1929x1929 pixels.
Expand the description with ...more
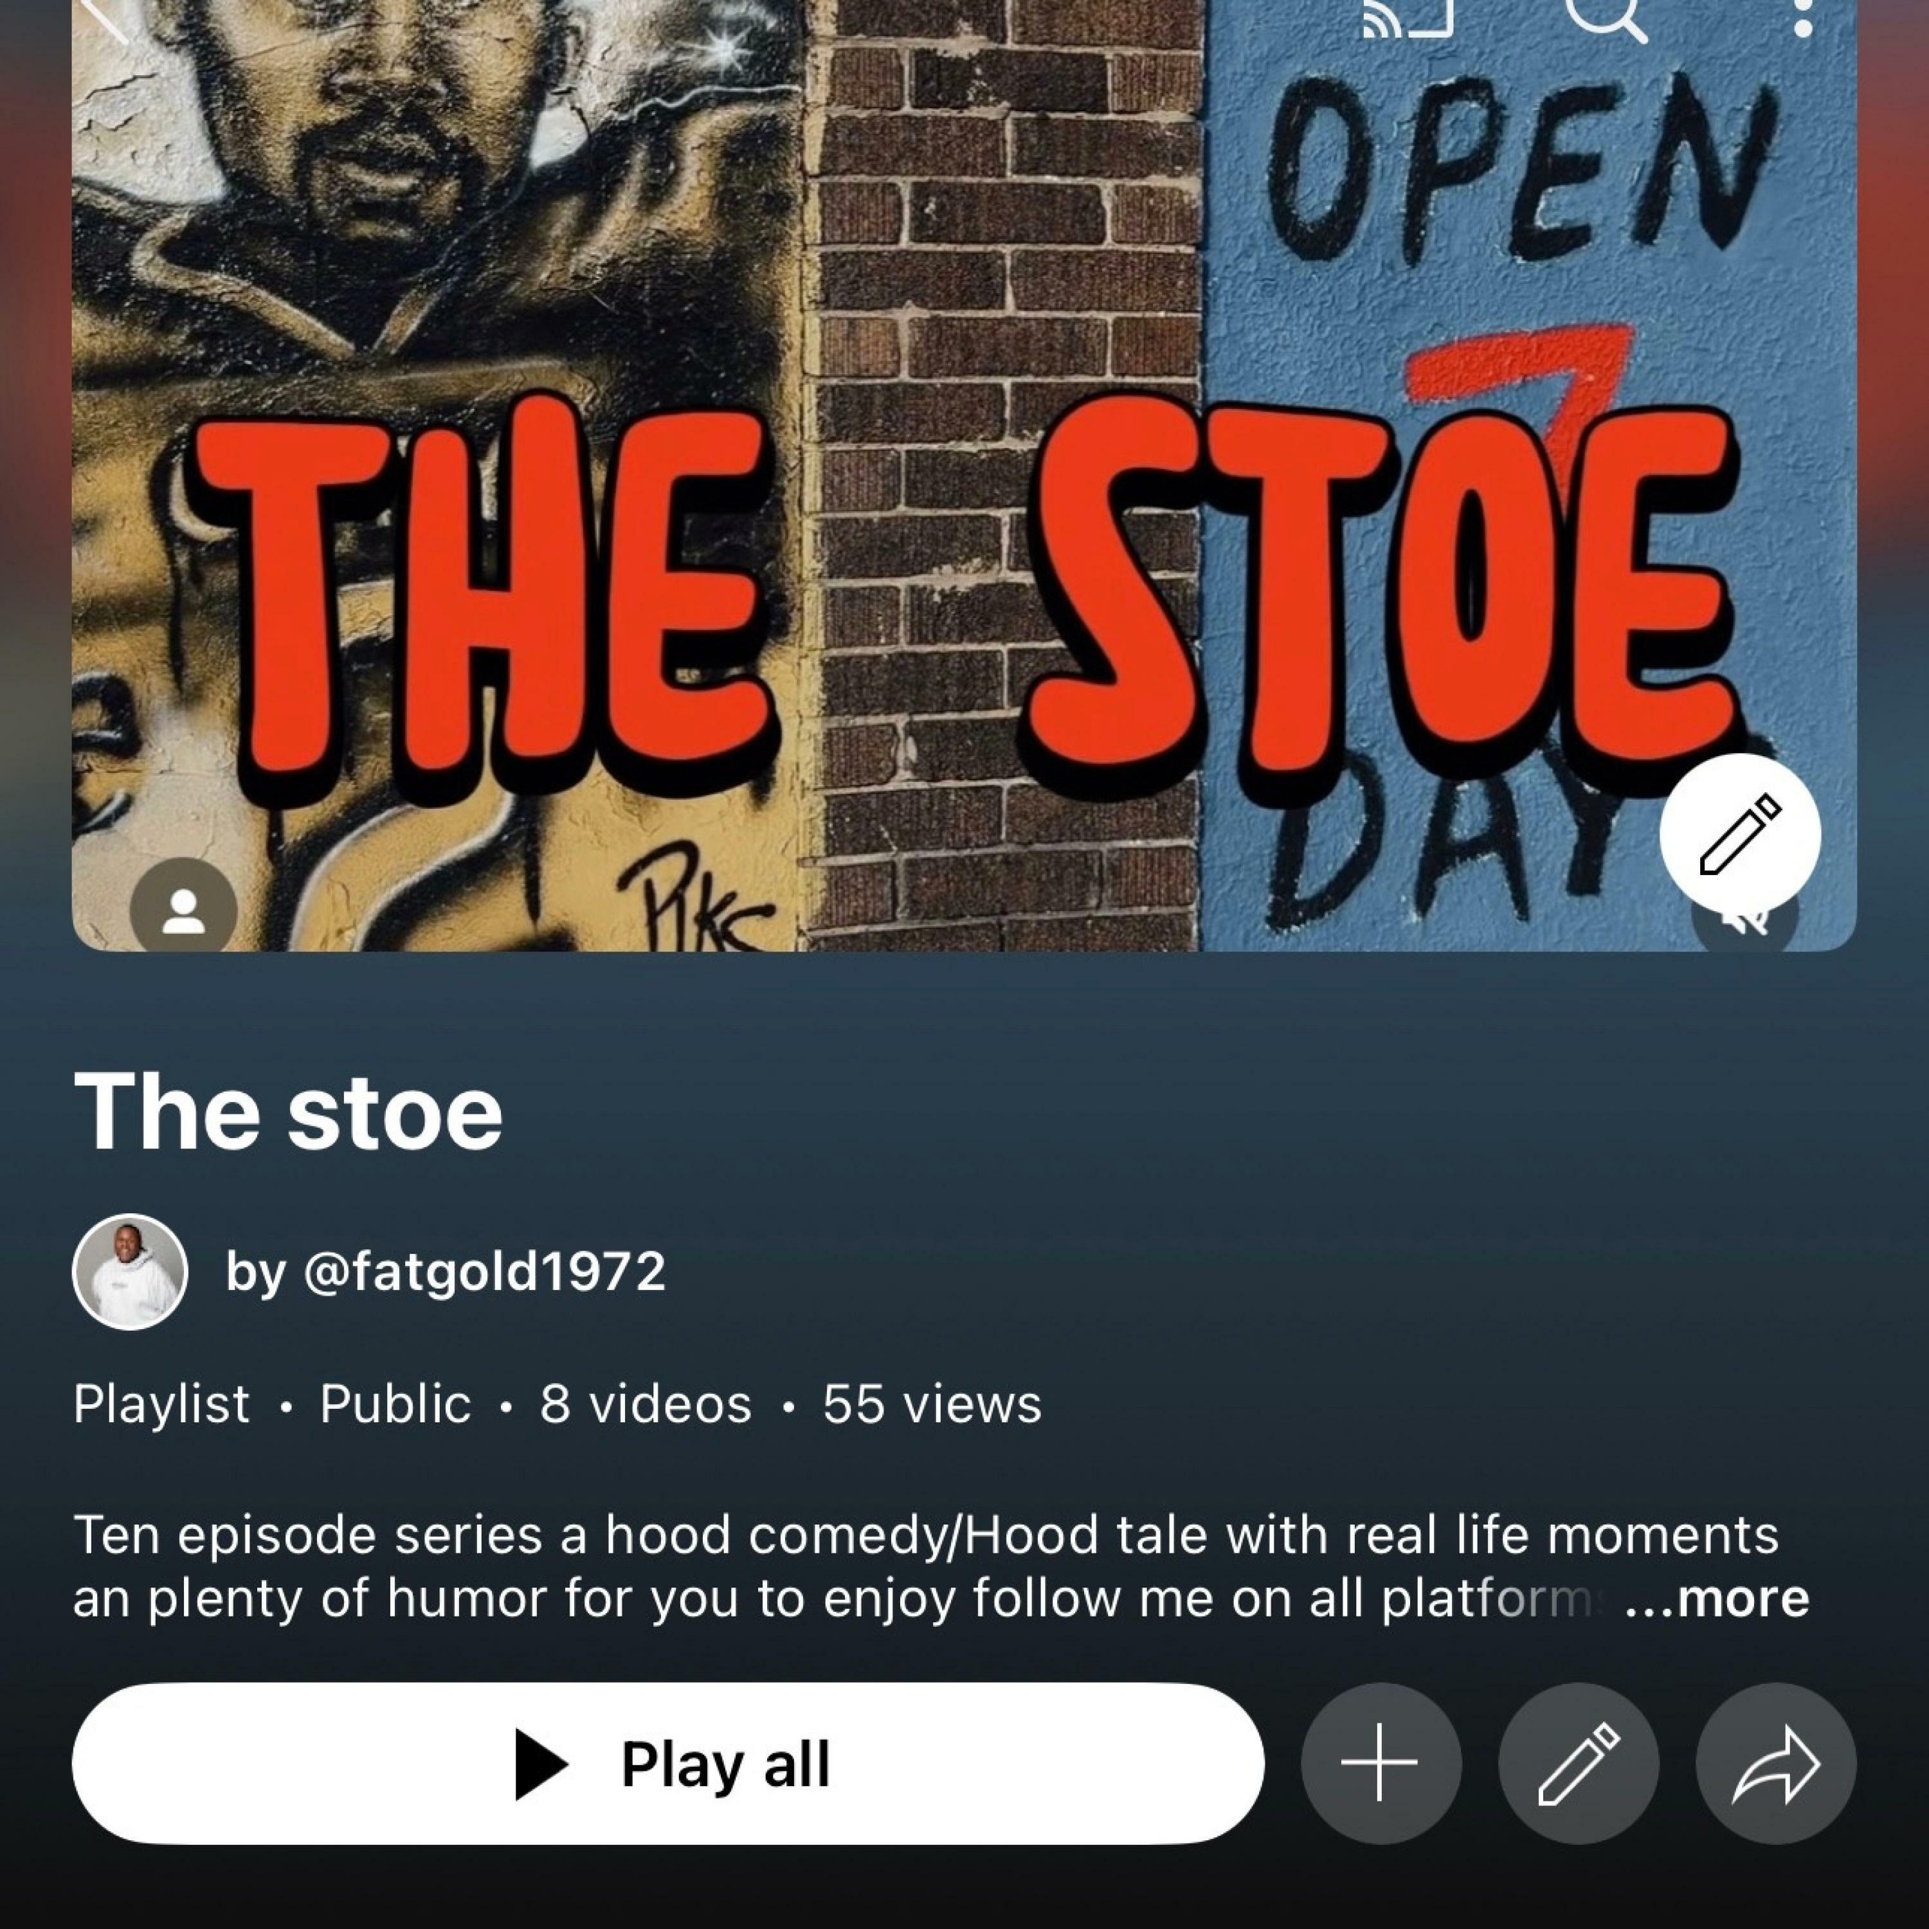click(x=1716, y=1598)
